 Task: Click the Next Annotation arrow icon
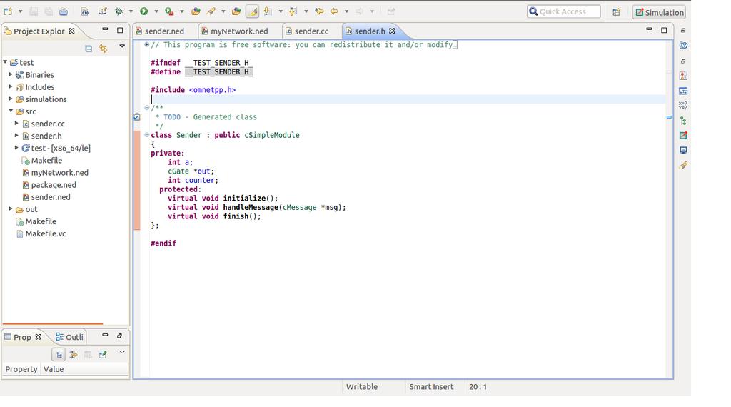pyautogui.click(x=268, y=11)
